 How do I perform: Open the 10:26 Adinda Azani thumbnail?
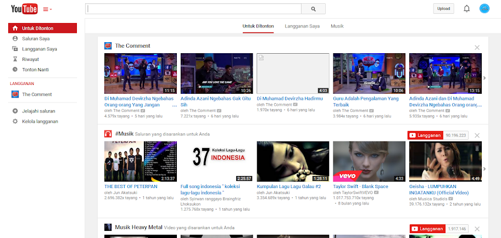[216, 73]
